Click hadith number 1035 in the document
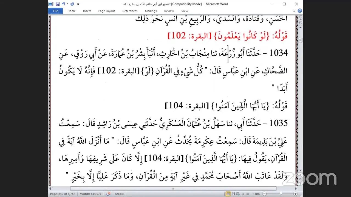The width and height of the screenshot is (351, 197). (x=279, y=123)
